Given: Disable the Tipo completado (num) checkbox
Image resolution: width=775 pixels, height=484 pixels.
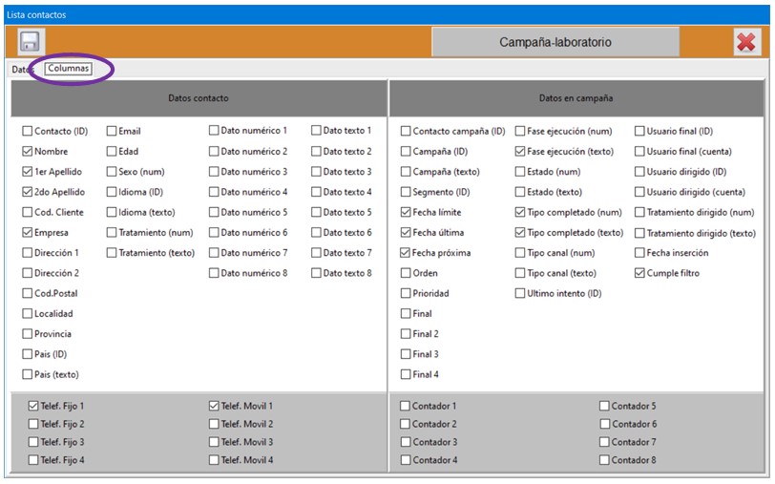Looking at the screenshot, I should (x=520, y=212).
